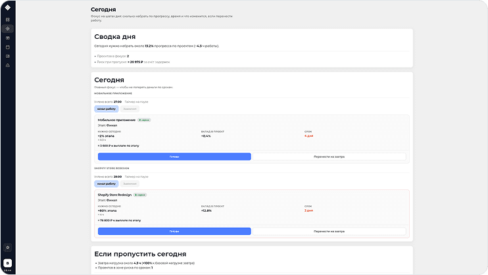Viewport: 488px width, 275px height.
Task: Open the calendar sidebar icon
Action: (8, 47)
